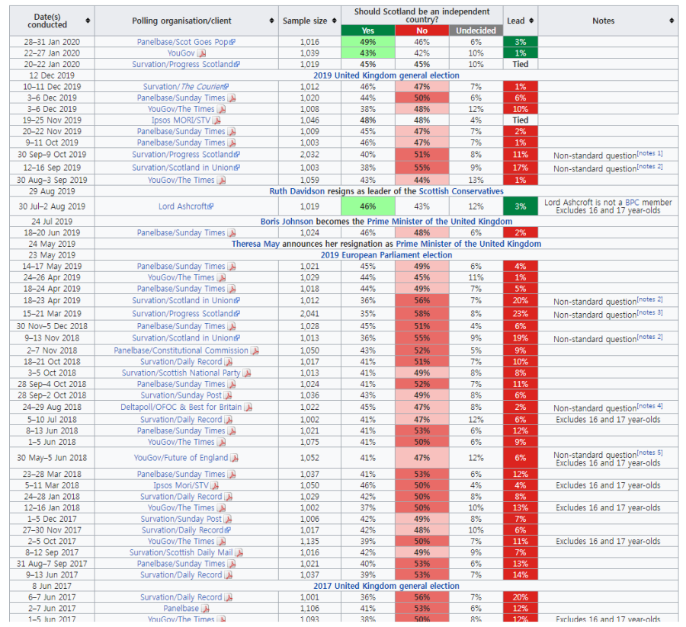The height and width of the screenshot is (627, 686).
Task: Click the BPC link in Notes
Action: (x=632, y=202)
